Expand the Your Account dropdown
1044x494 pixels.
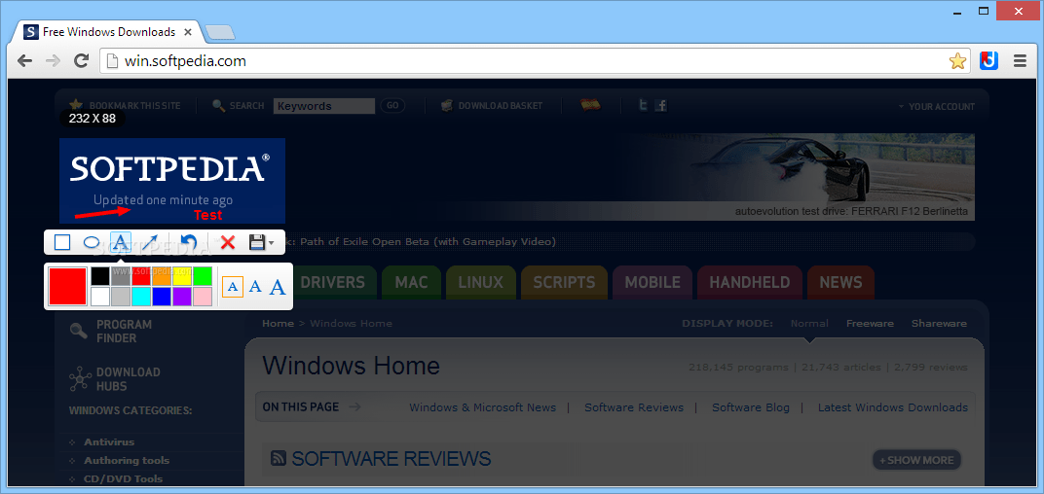tap(936, 106)
